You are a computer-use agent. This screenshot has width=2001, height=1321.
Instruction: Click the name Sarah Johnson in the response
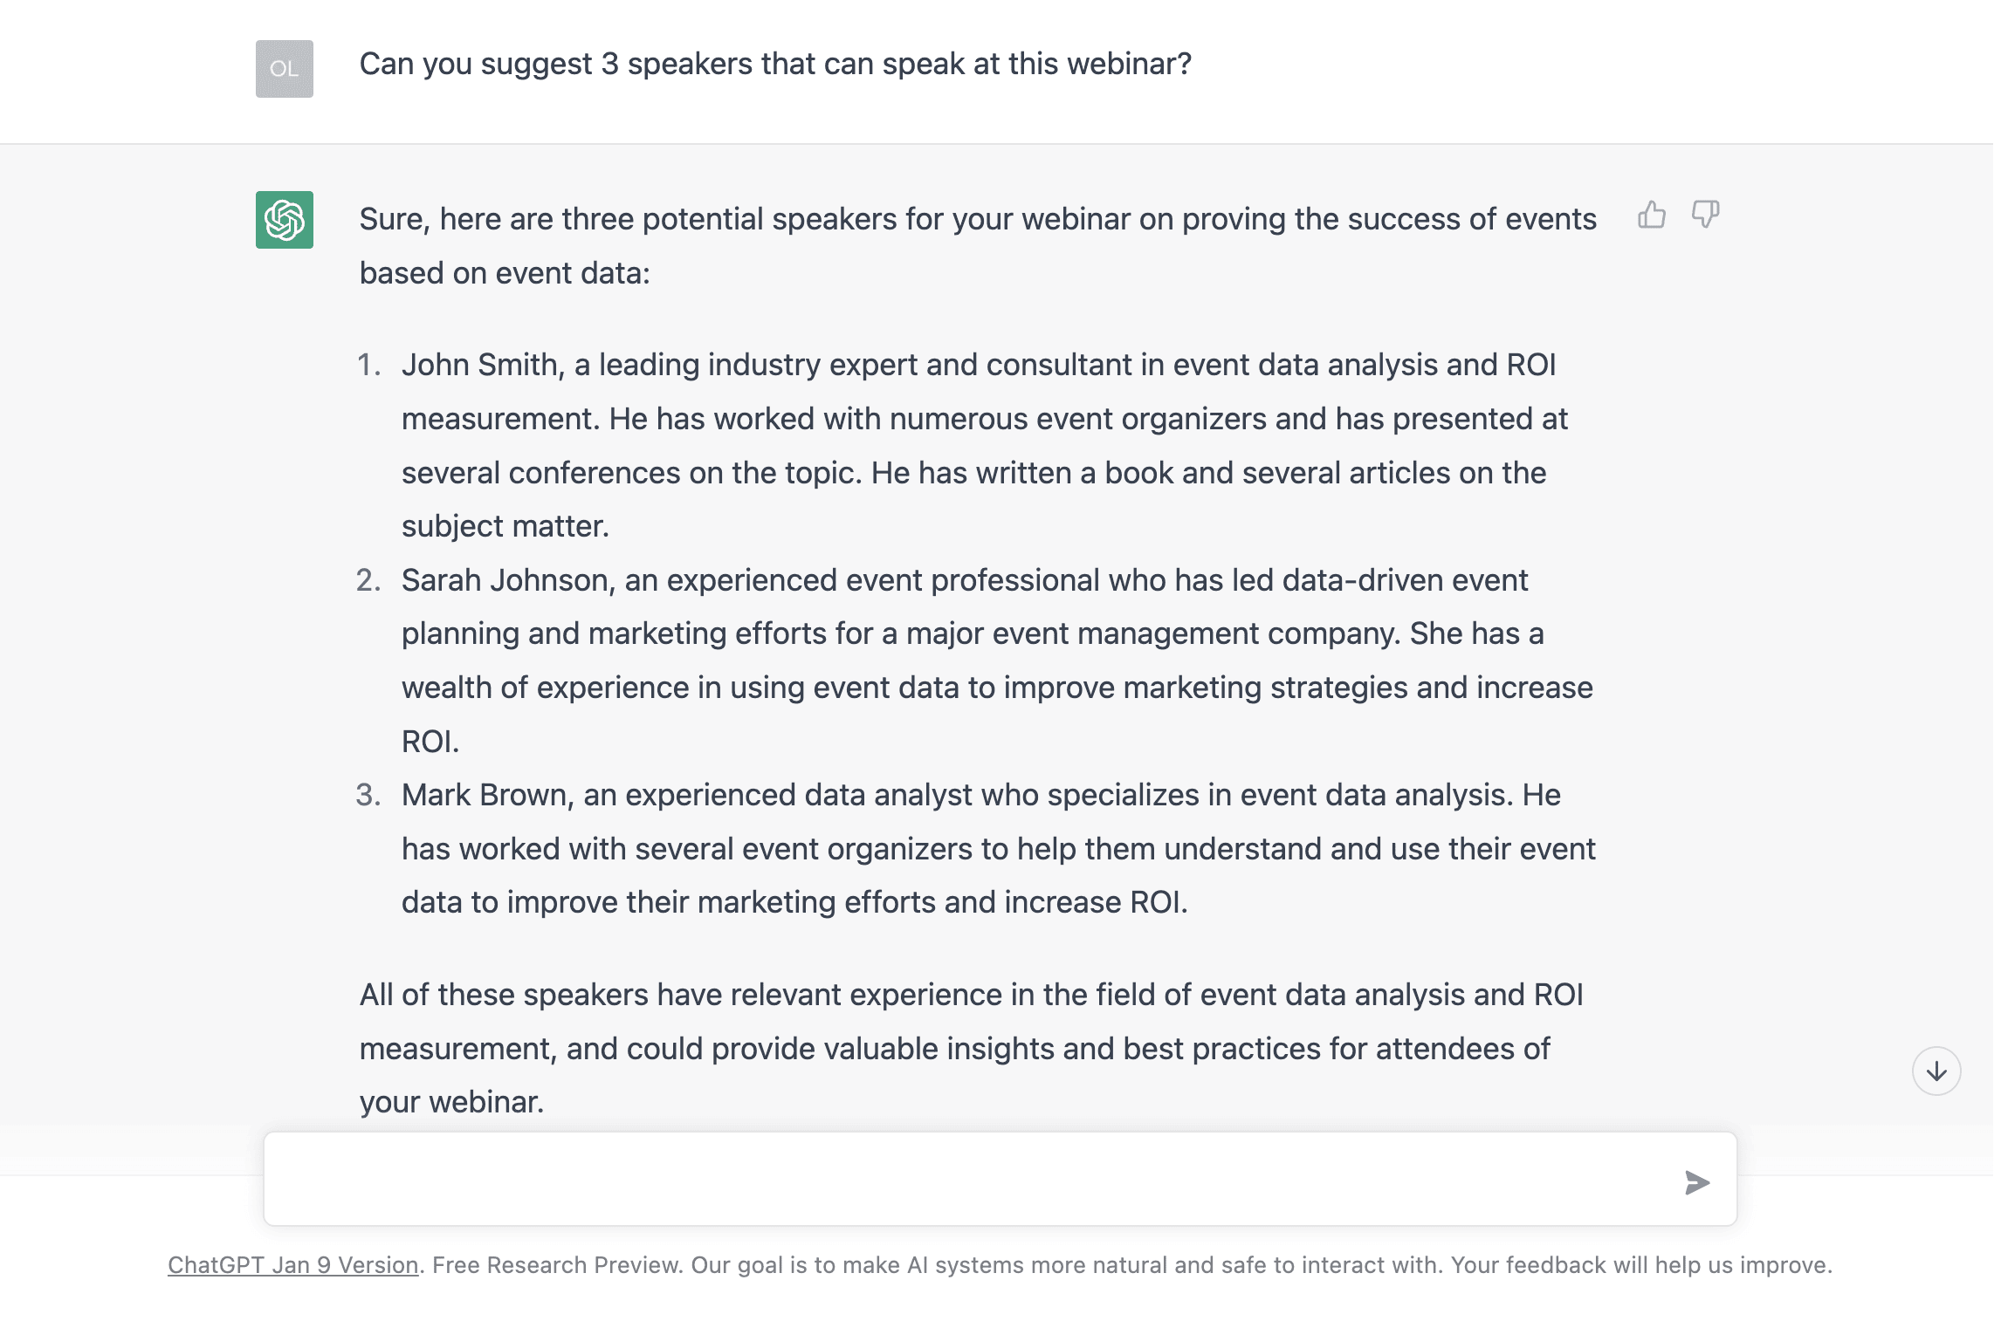pos(505,580)
